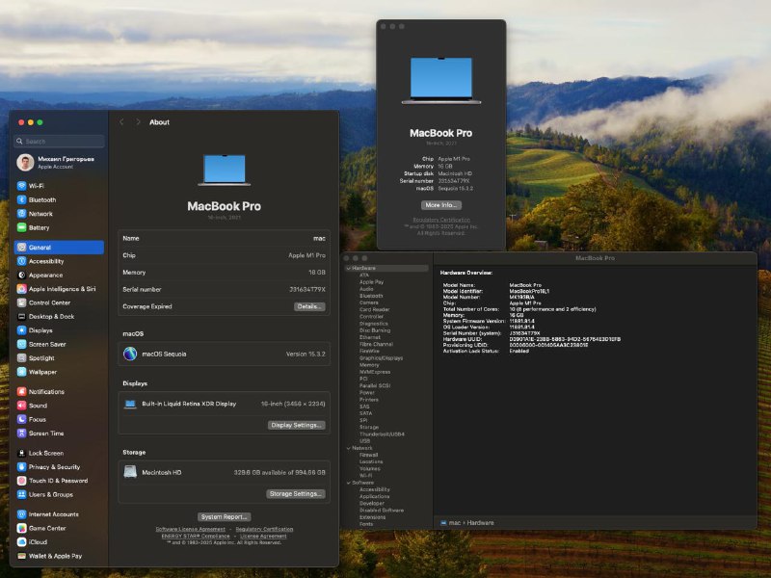This screenshot has height=578, width=771.
Task: Open Wi-Fi settings icon in sidebar
Action: point(21,186)
